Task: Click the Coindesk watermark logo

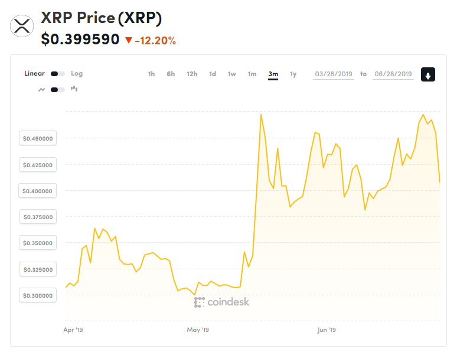Action: (x=222, y=302)
